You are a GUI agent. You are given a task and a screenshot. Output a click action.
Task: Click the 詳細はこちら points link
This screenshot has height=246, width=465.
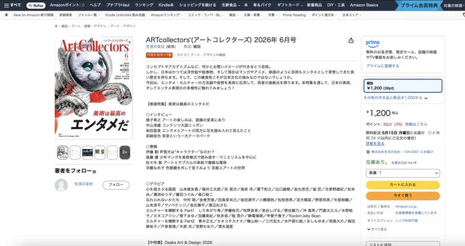[x=416, y=124]
